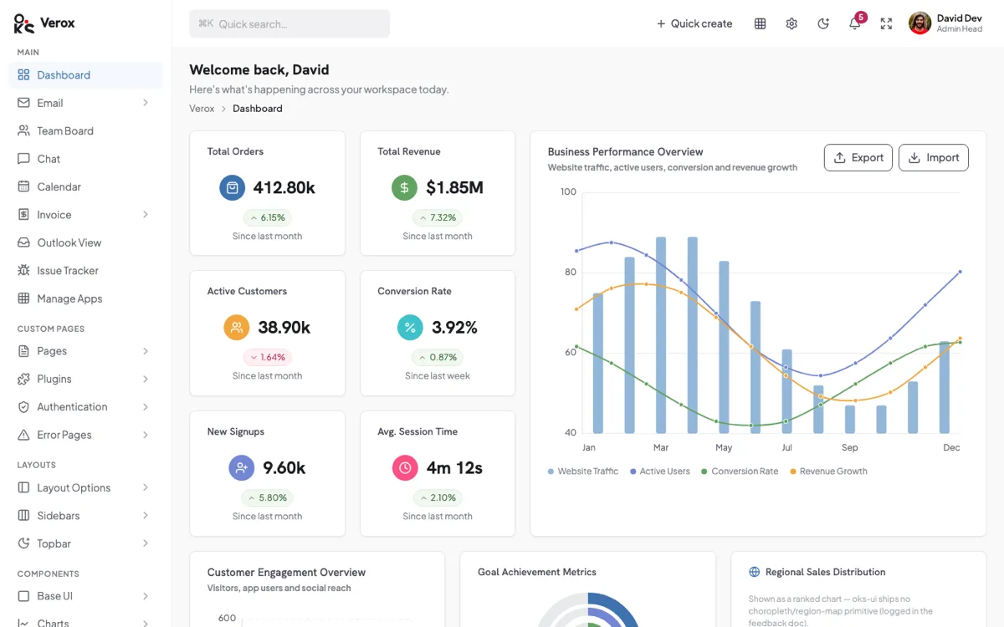Open Outlook View in sidebar
Screen dimensions: 1004x627
85,242
